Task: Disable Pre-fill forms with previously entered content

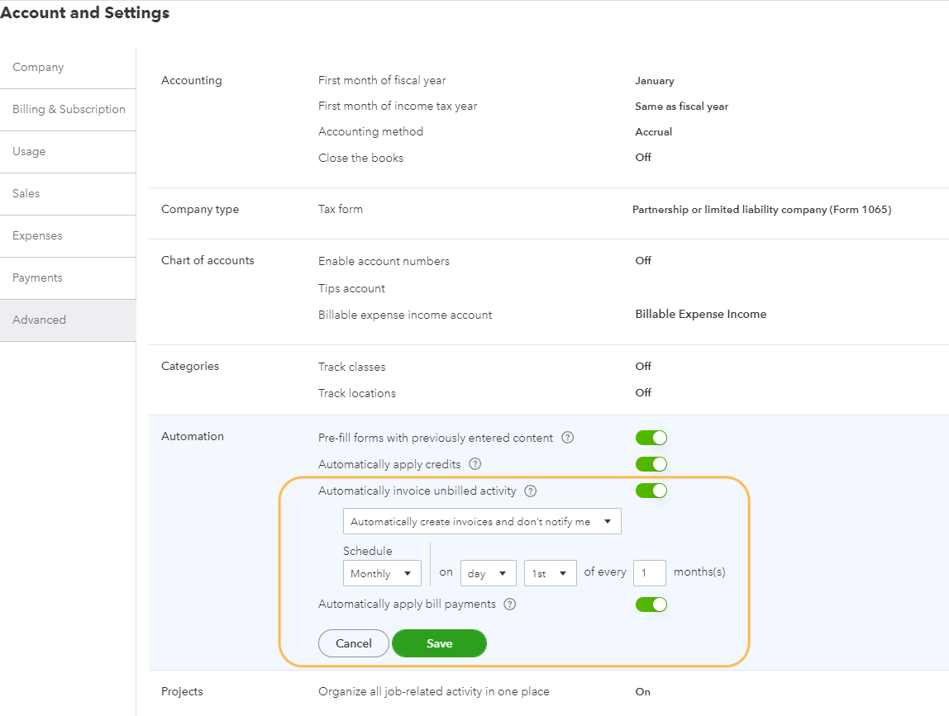Action: click(x=651, y=437)
